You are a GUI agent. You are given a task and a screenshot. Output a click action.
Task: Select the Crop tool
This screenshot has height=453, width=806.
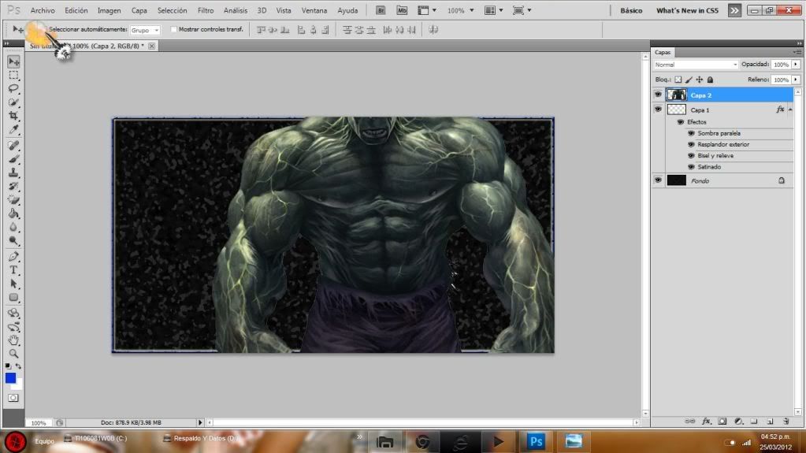coord(14,116)
